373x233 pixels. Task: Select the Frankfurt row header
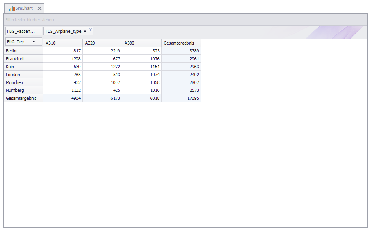pos(23,59)
